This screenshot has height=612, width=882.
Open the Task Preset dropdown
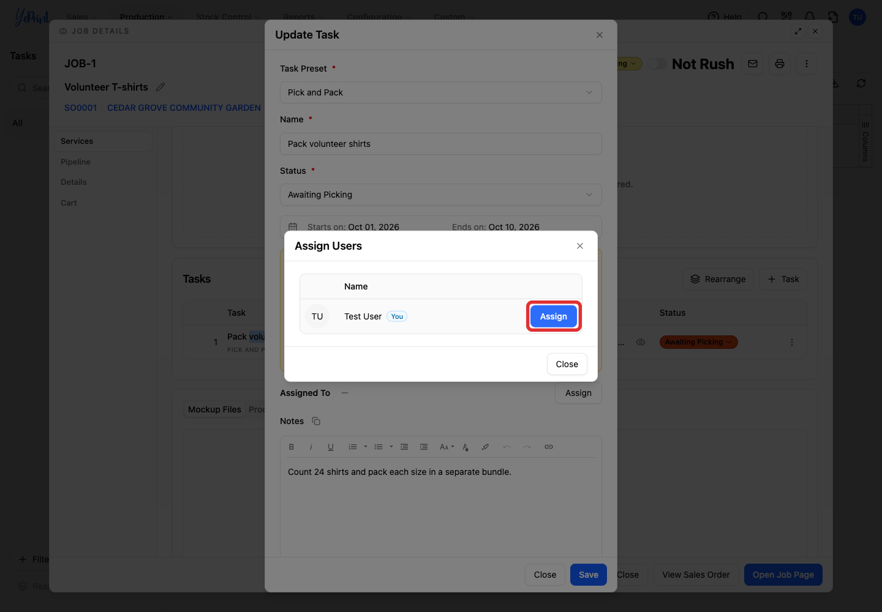(440, 92)
